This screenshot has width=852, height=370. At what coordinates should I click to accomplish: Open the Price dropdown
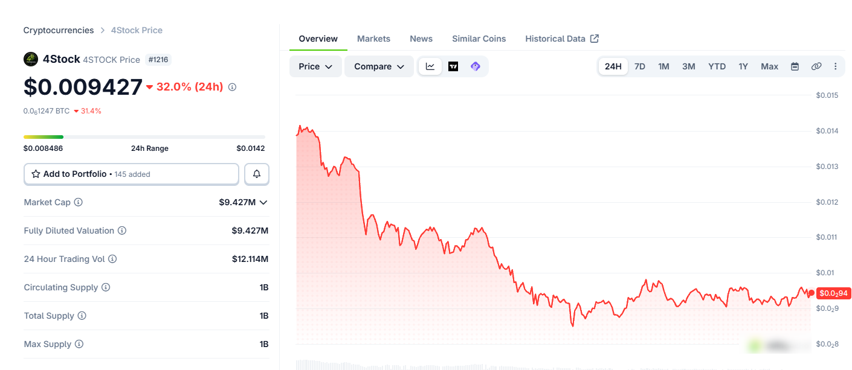(x=315, y=66)
